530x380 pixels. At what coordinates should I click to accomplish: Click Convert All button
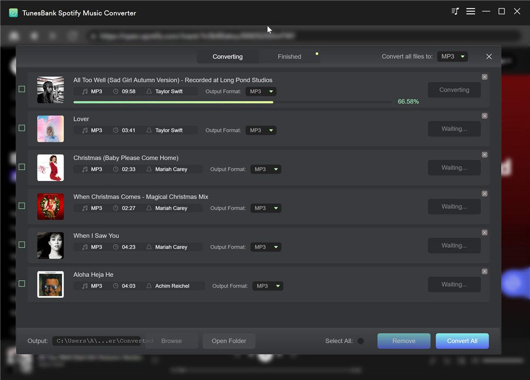click(x=462, y=341)
